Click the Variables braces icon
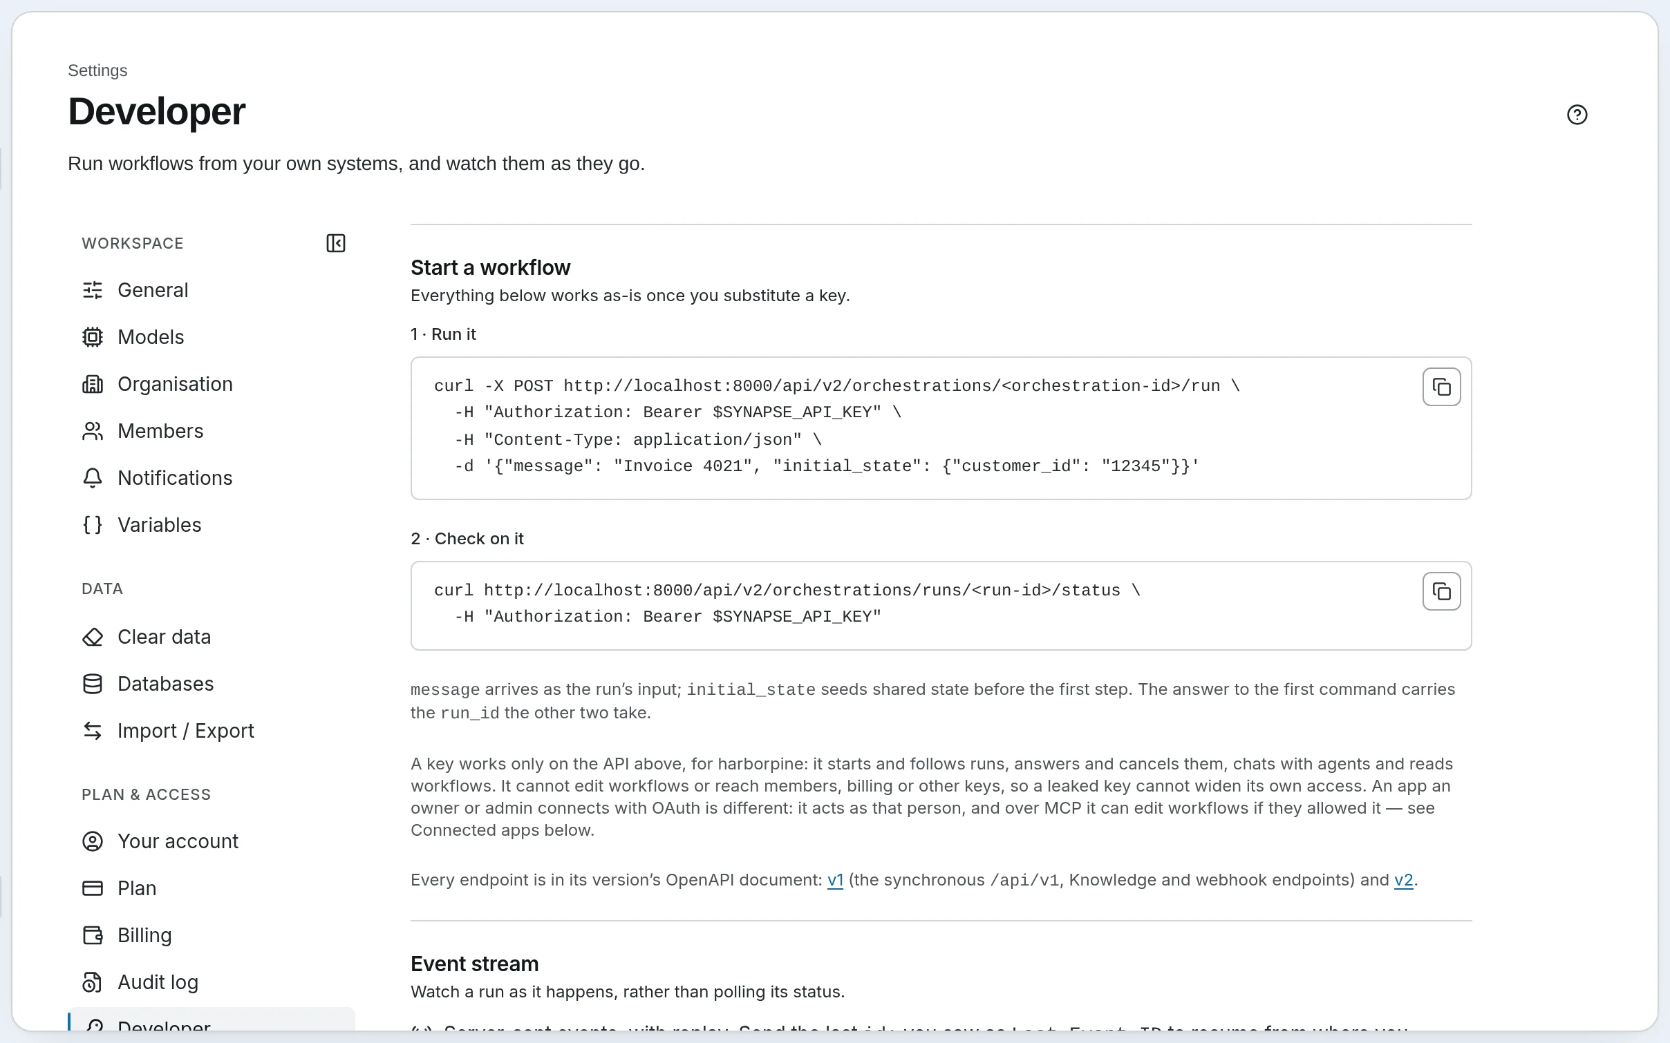Image resolution: width=1670 pixels, height=1043 pixels. 93,525
